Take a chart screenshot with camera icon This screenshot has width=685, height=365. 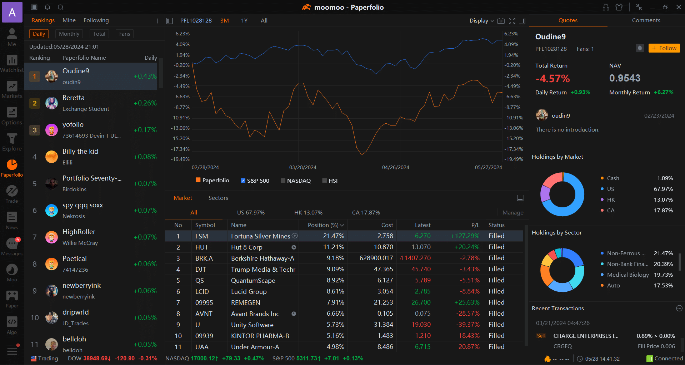tap(501, 21)
